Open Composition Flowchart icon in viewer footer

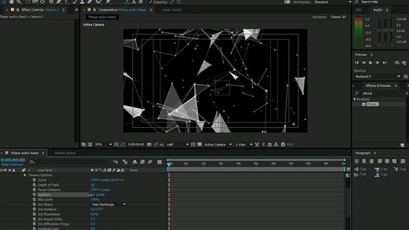pyautogui.click(x=276, y=144)
